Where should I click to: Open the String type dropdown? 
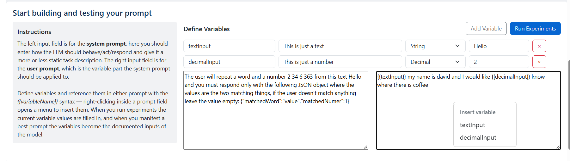pos(435,46)
